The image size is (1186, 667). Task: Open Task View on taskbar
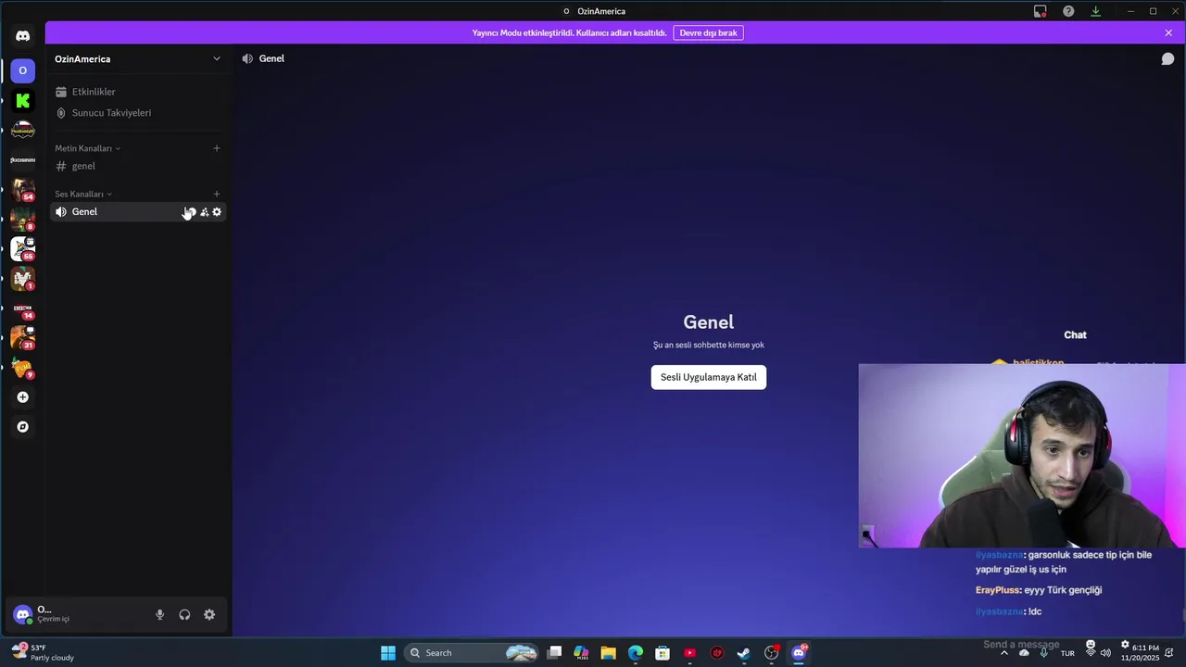554,653
